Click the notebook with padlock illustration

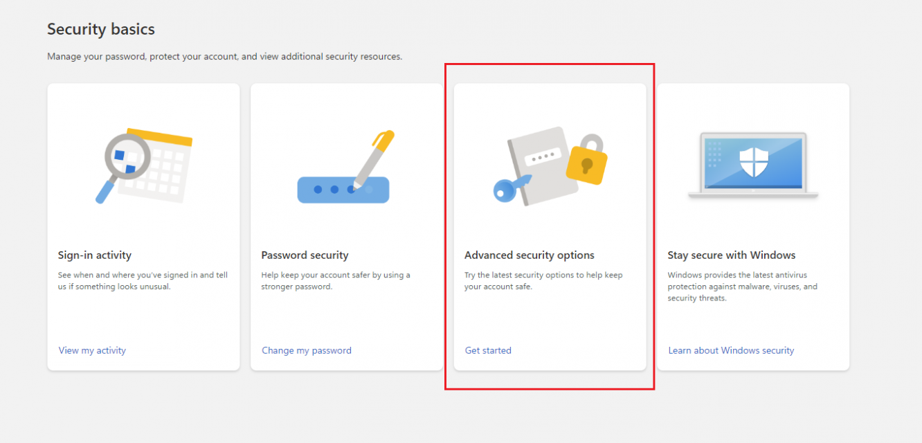tap(550, 166)
